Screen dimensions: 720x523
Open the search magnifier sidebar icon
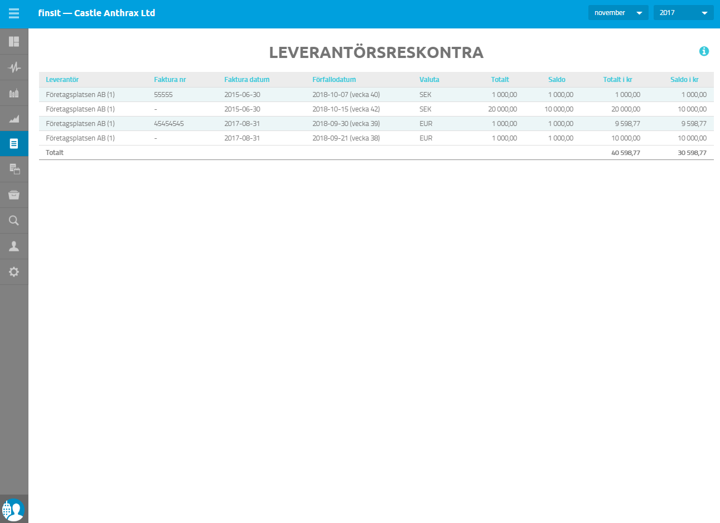[14, 221]
